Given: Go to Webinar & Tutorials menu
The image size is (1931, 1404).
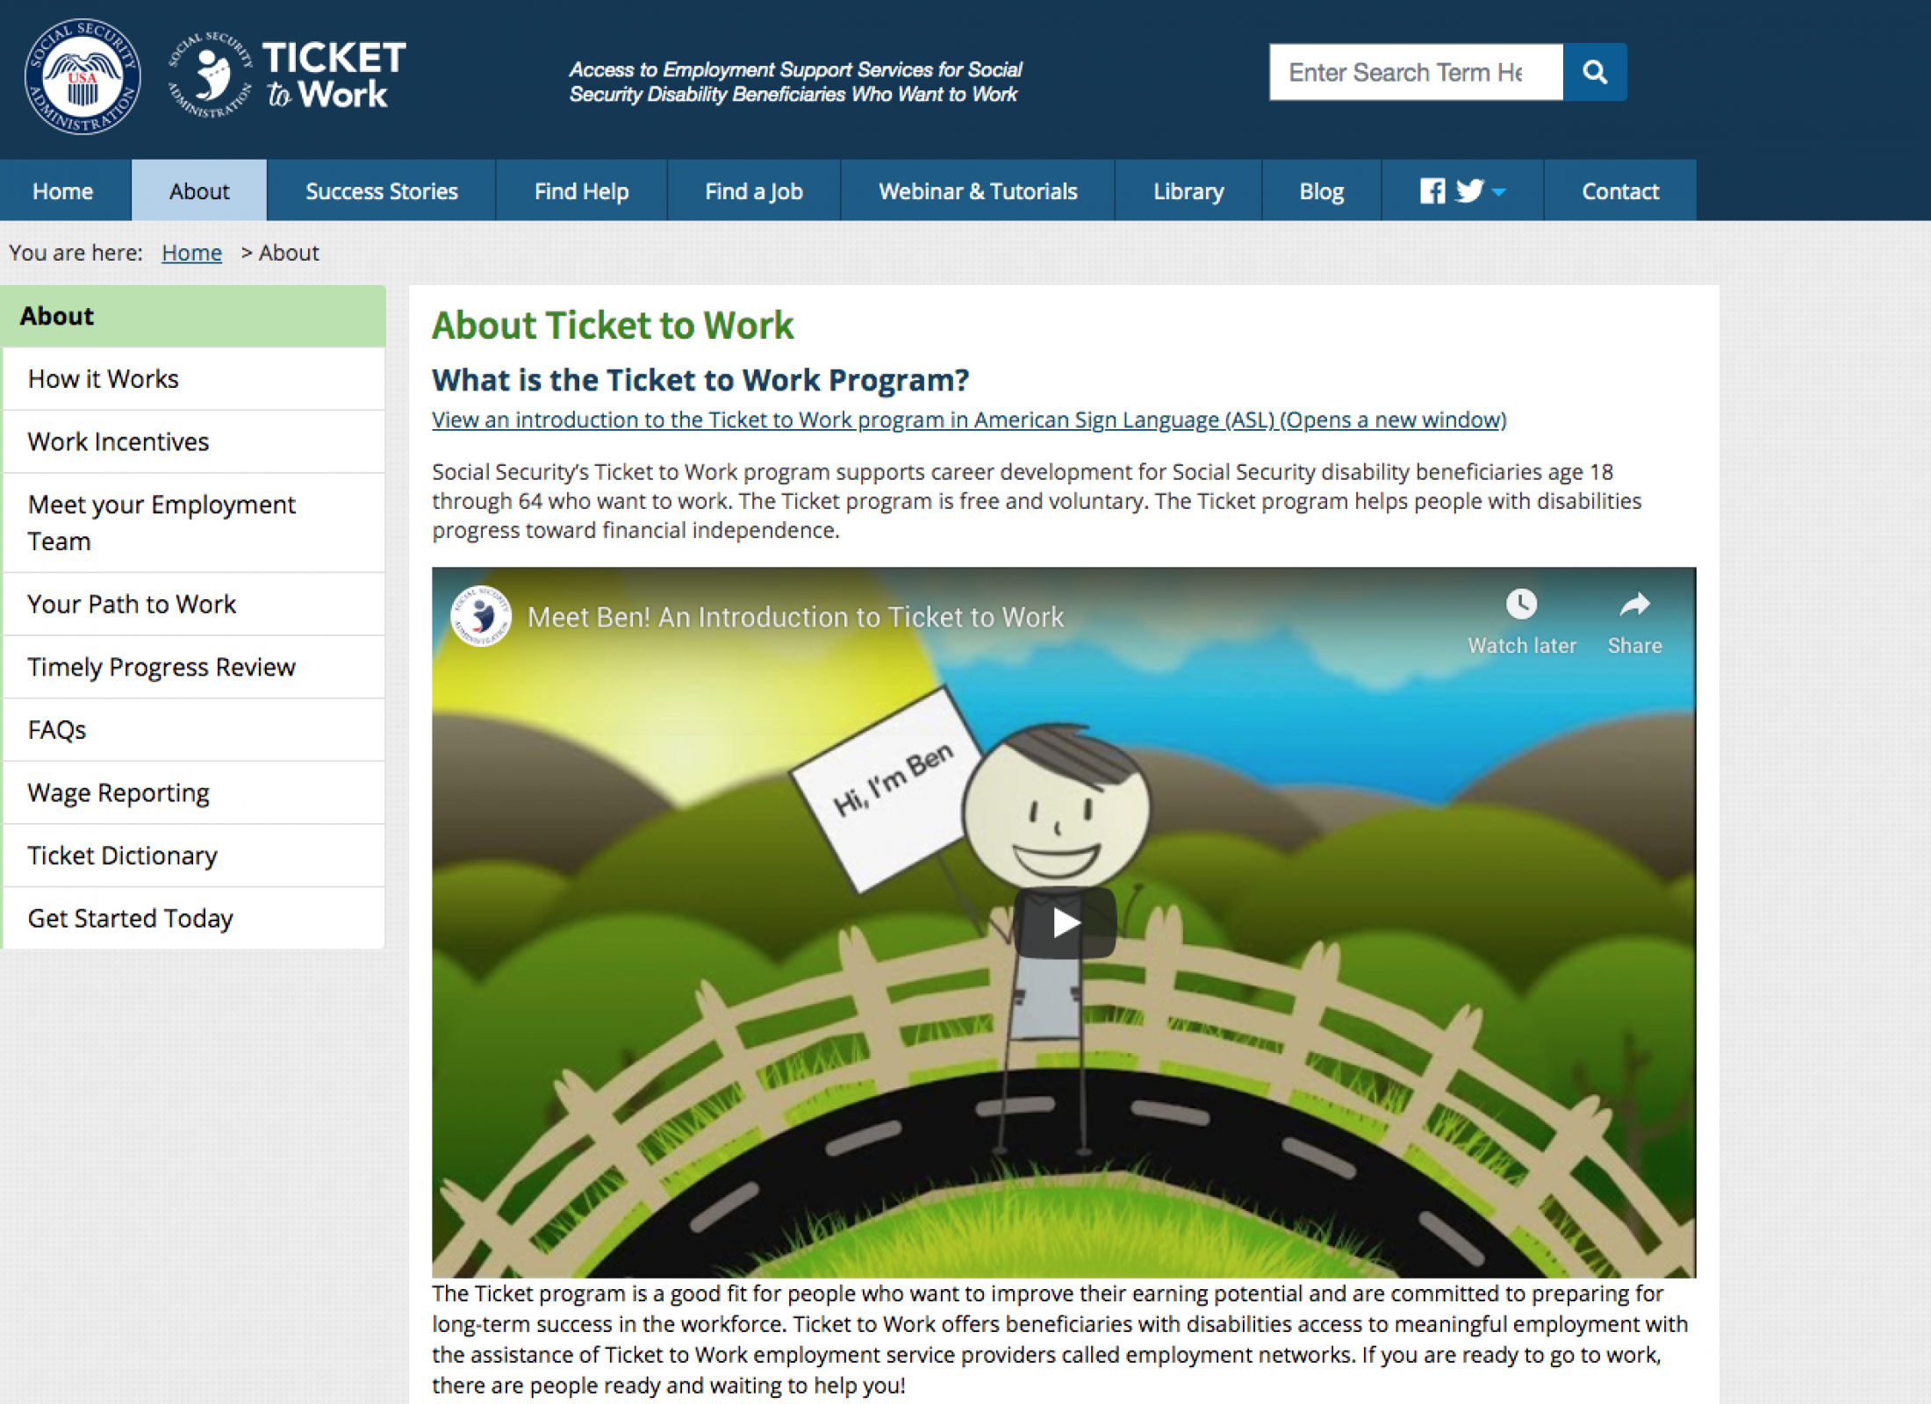Looking at the screenshot, I should [977, 190].
